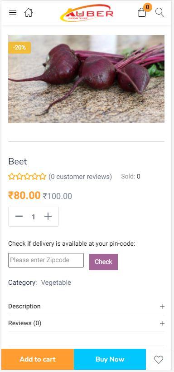Viewport: 174px width, 372px height.
Task: Open the shopping cart bag icon
Action: (142, 12)
